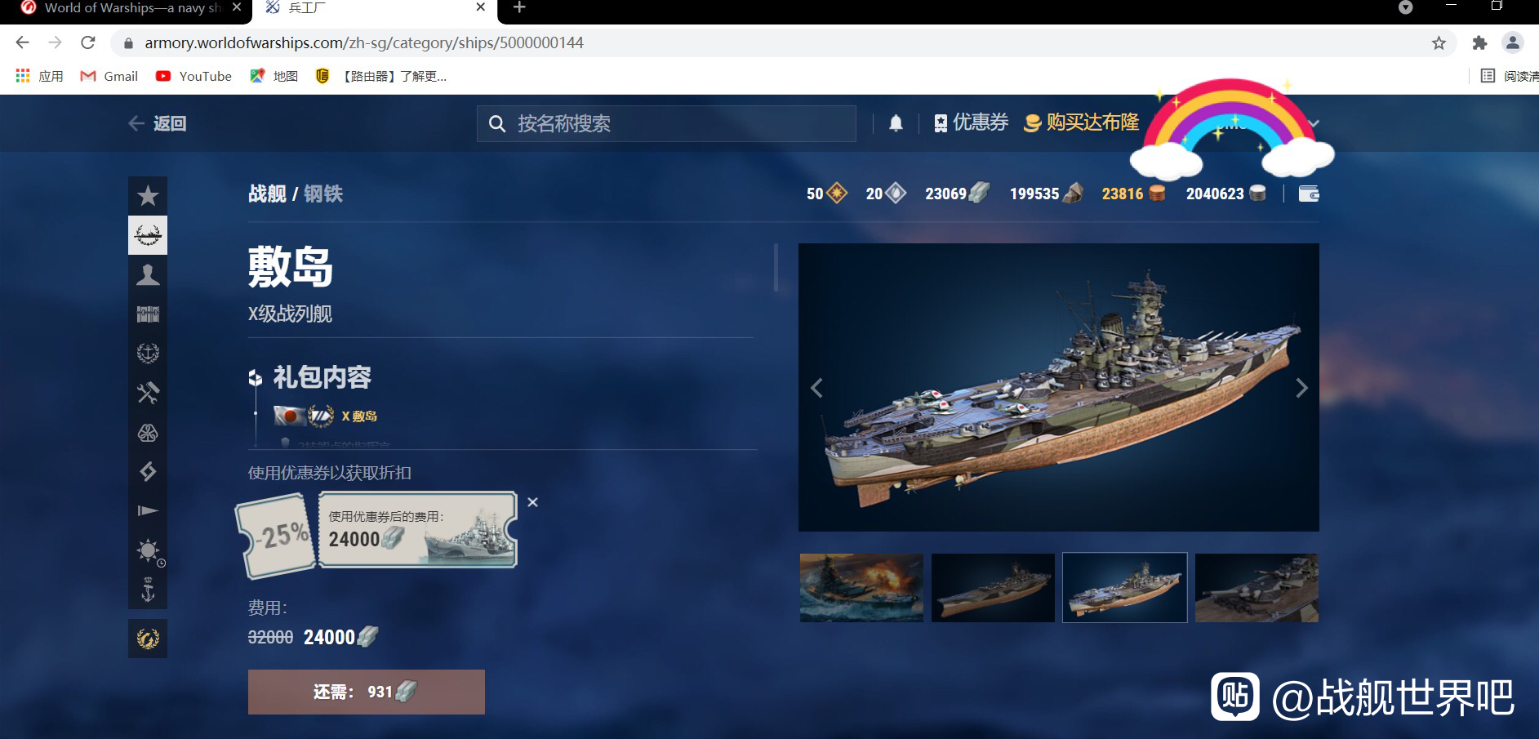1539x739 pixels.
Task: Open the wallet icon next to currencies
Action: pyautogui.click(x=1309, y=194)
